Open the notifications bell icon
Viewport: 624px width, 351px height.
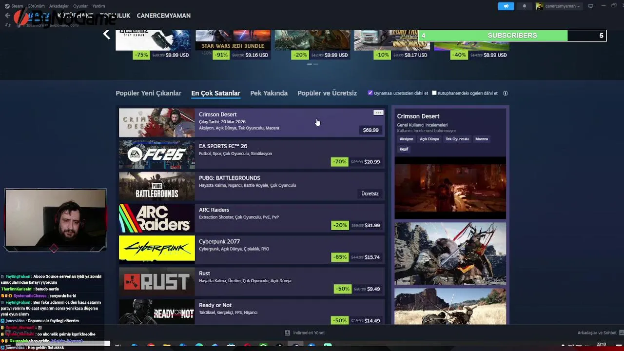525,6
